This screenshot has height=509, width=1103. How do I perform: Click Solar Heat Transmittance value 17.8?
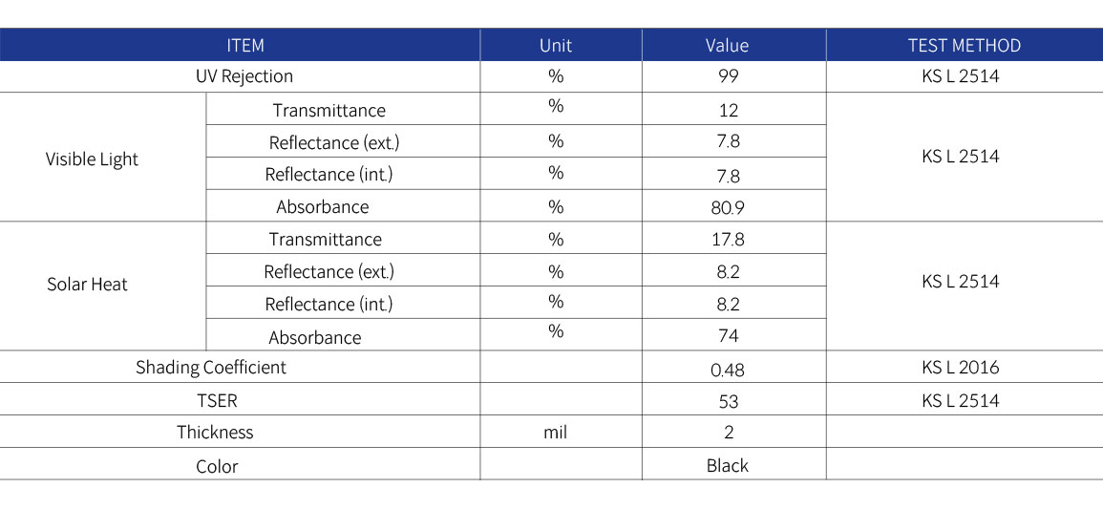click(728, 240)
